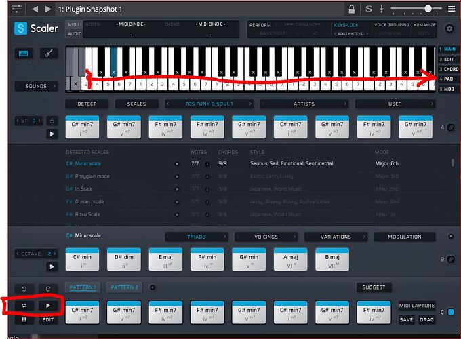The height and width of the screenshot is (339, 461).
Task: Switch to the guitar view icon
Action: coord(49,53)
